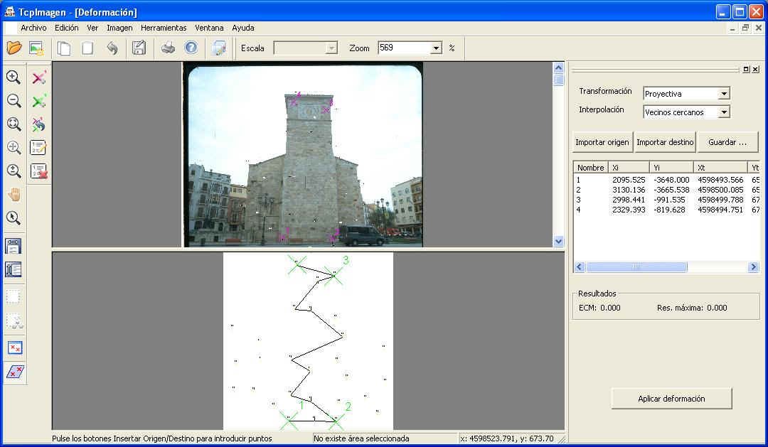The height and width of the screenshot is (447, 768).
Task: Click the save diskette icon in toolbar
Action: coord(139,48)
